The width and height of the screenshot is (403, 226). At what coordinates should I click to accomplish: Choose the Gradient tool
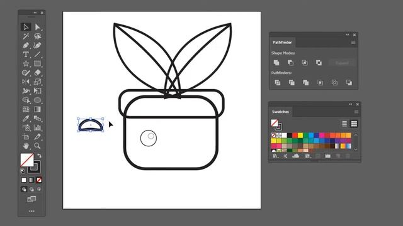[38, 109]
